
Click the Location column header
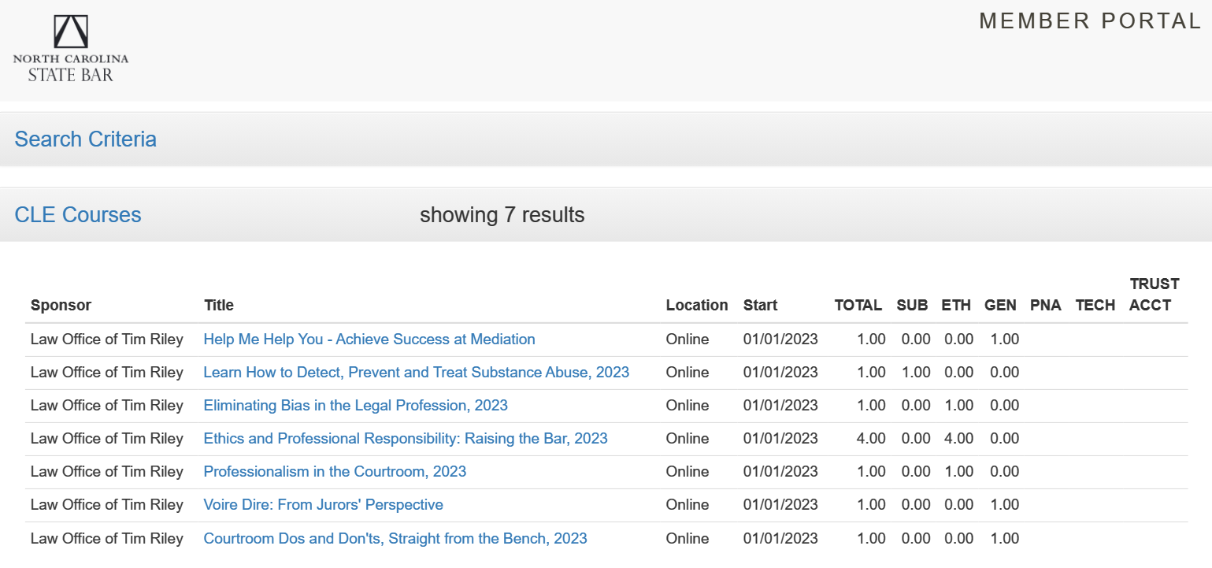697,306
